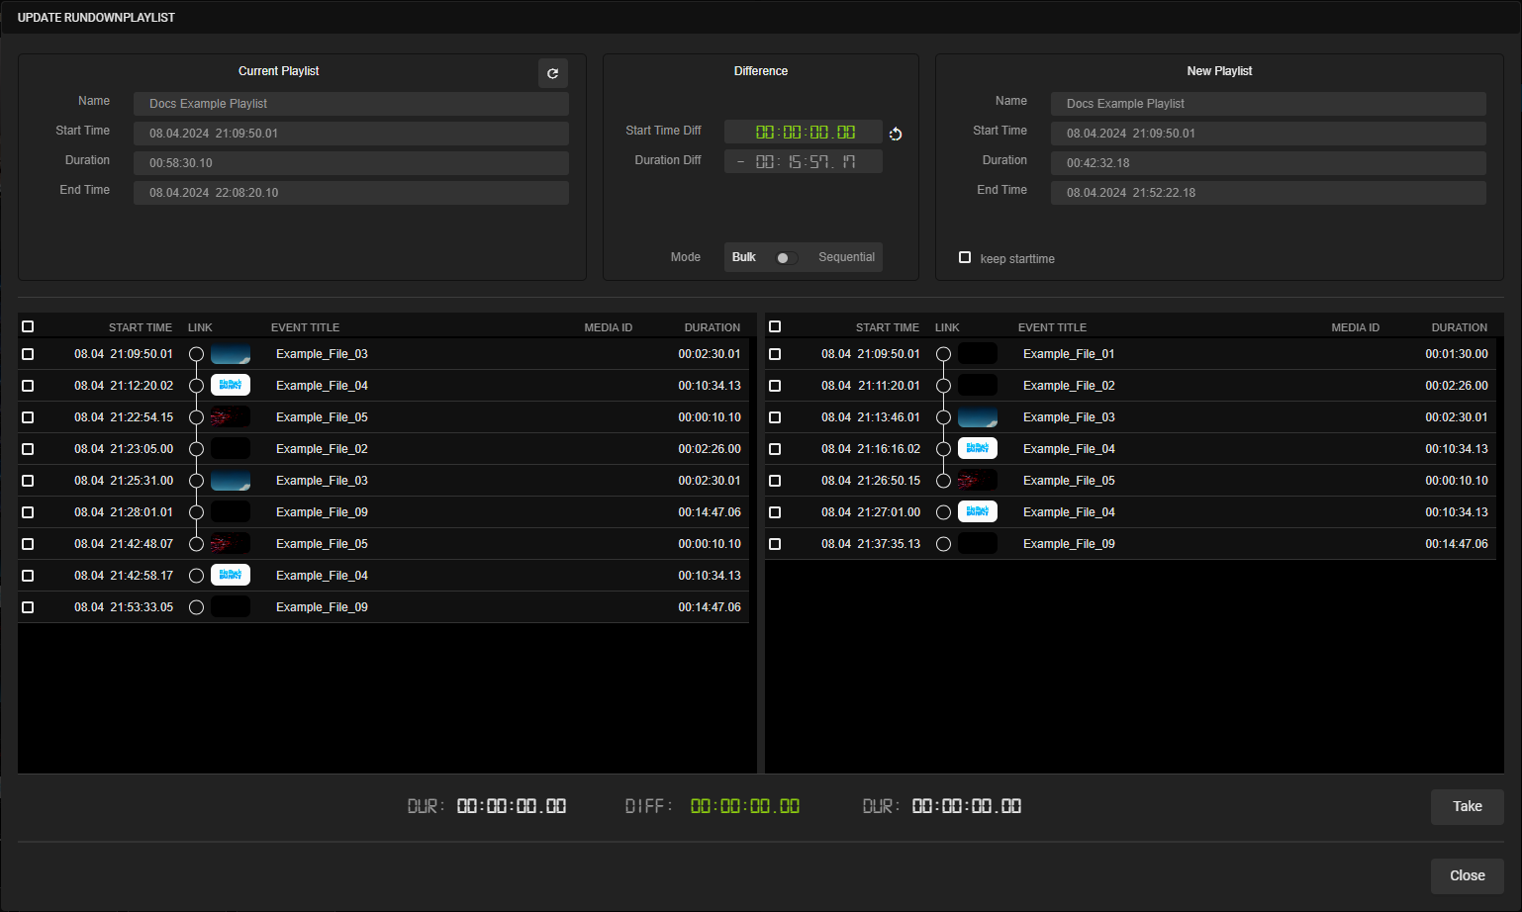Click the link circle next to Example_File_04

(x=195, y=385)
